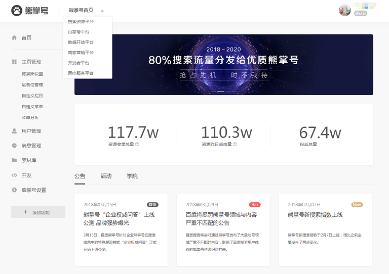
Task: Click the 置顶 badge on first card
Action: tap(152, 205)
